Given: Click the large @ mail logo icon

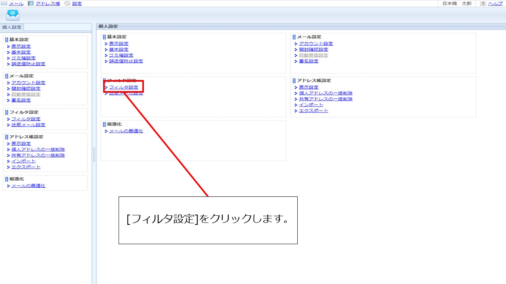Looking at the screenshot, I should point(13,15).
